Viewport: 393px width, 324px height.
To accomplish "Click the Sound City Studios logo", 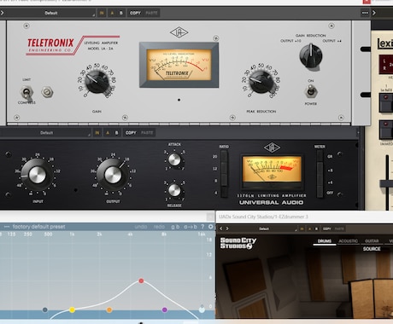I will pos(238,243).
